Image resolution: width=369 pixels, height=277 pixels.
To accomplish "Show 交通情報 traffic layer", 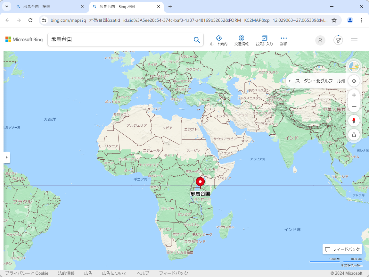I will pos(241,40).
